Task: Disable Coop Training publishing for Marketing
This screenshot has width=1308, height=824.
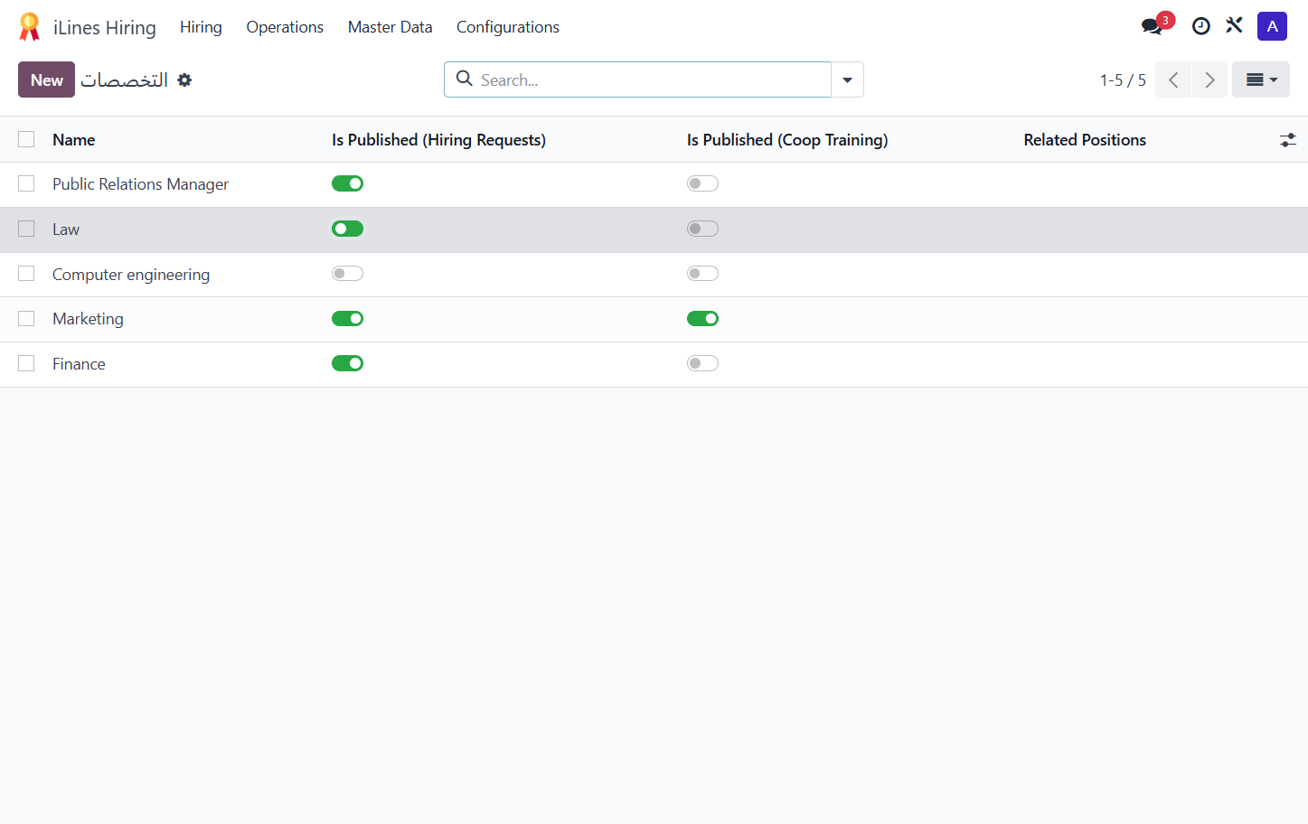Action: click(702, 319)
